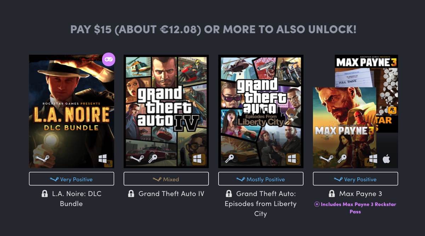Viewport: 425px width, 236px height.
Task: Open Very Positive rating under L.A. Noire
Action: pyautogui.click(x=72, y=179)
